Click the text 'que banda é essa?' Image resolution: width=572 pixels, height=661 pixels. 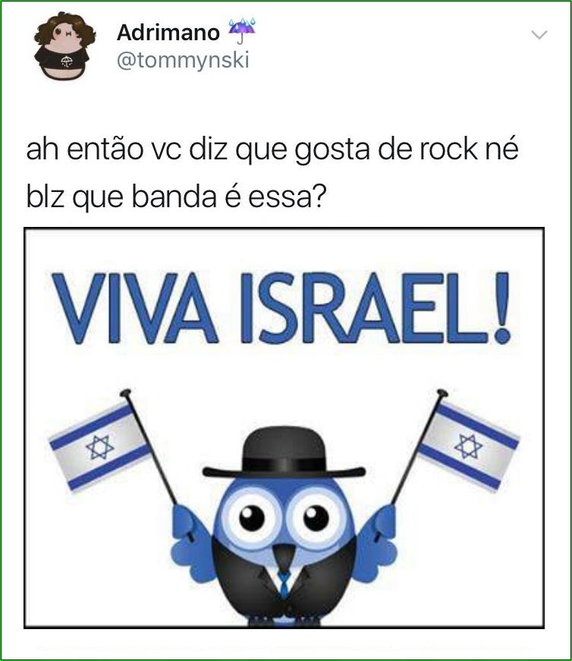[x=200, y=197]
